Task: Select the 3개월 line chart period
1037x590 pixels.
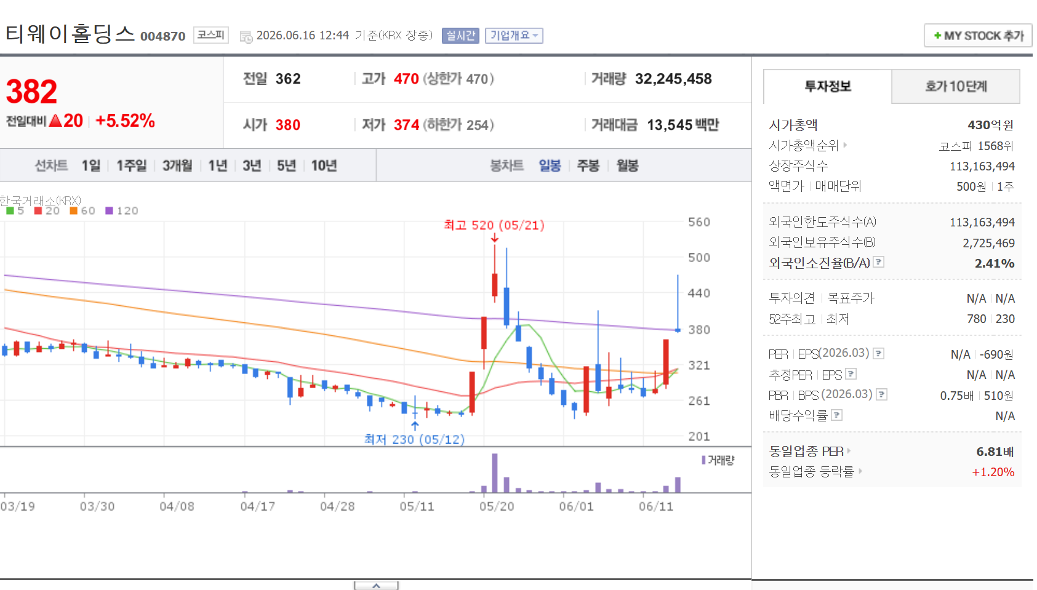Action: (x=177, y=165)
